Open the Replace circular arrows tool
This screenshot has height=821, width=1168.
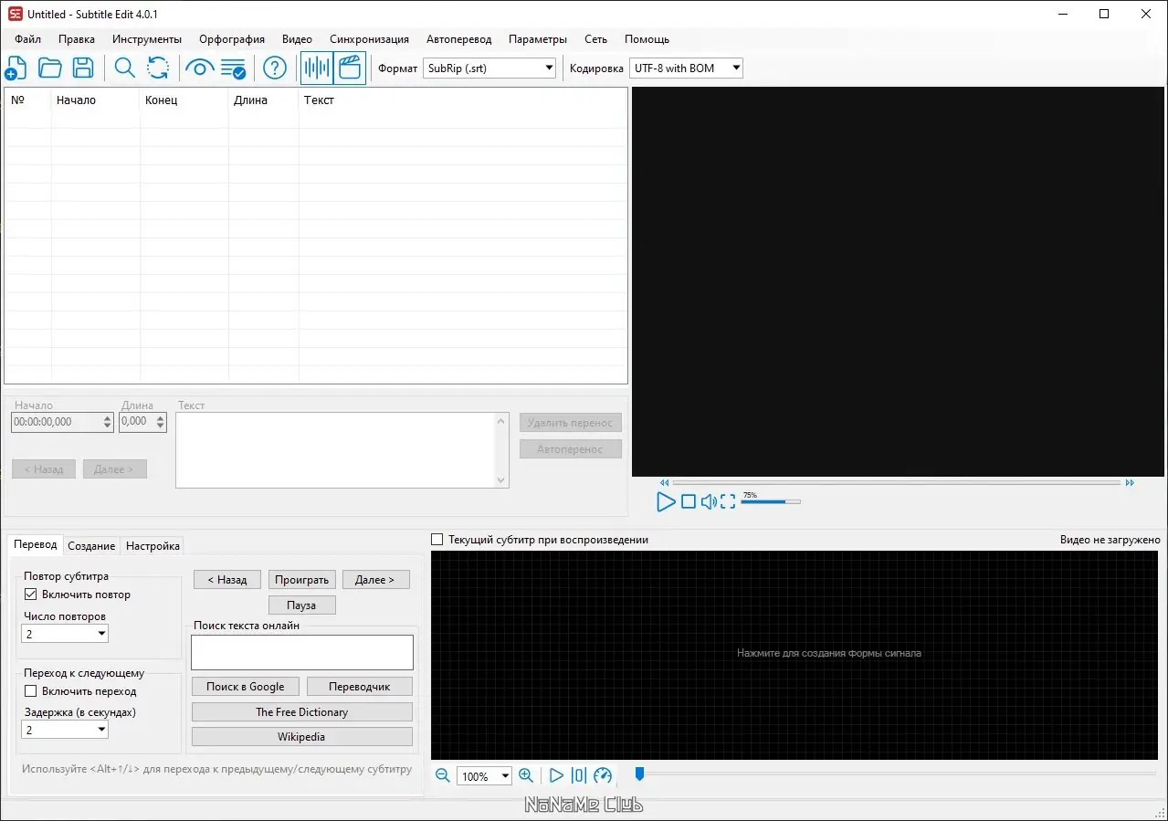click(x=158, y=68)
